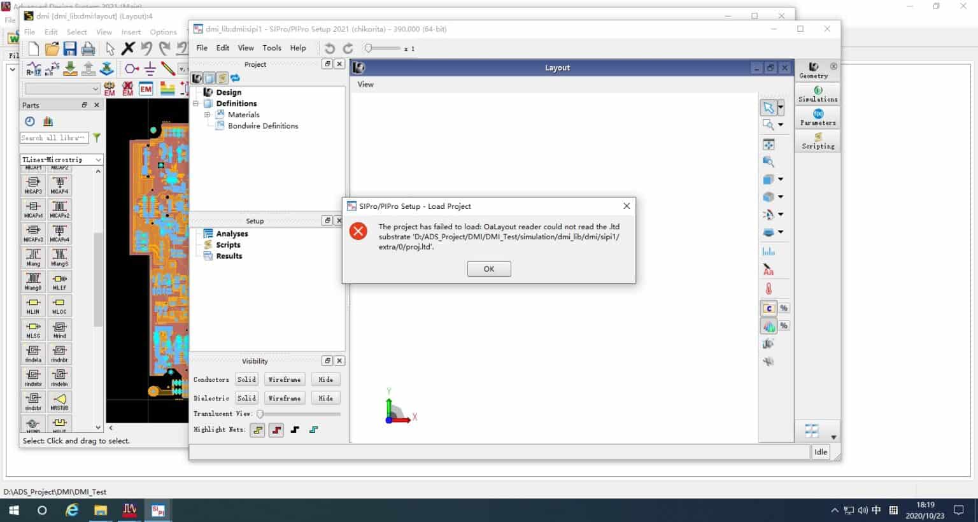Select the MLIN microstrip line part

pos(33,306)
